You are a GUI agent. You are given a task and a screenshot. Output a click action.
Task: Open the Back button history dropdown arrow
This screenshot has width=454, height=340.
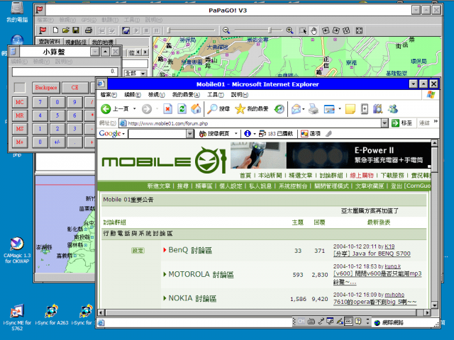[x=134, y=109]
